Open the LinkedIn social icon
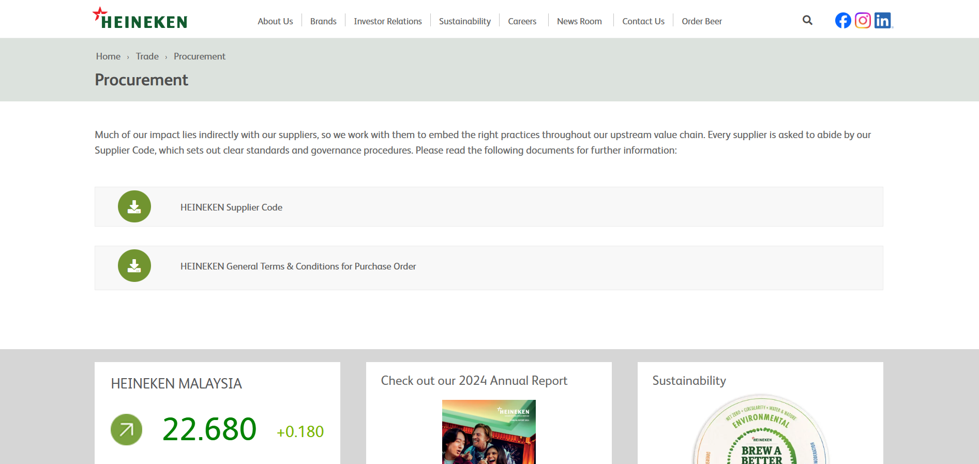979x464 pixels. click(883, 21)
